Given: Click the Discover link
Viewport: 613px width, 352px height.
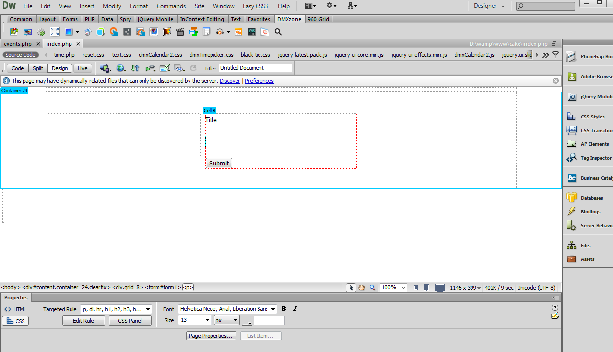Looking at the screenshot, I should coord(230,81).
